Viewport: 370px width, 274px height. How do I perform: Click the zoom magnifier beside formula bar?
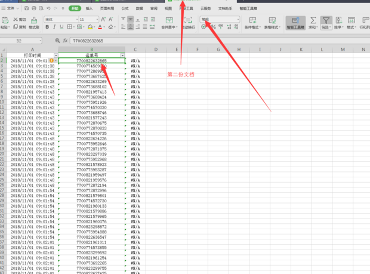tap(57, 41)
